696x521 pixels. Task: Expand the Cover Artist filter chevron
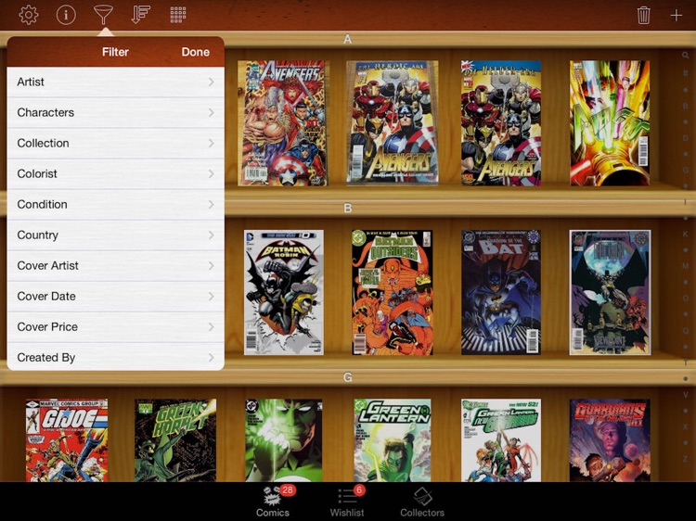pyautogui.click(x=212, y=266)
